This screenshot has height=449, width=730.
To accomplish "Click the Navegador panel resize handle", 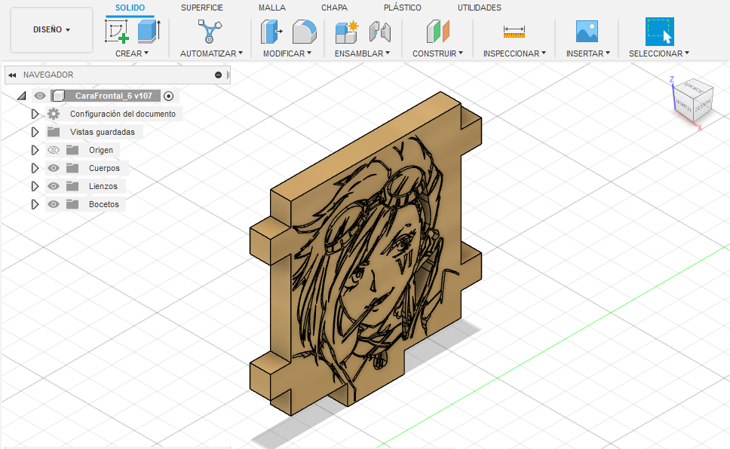I will (x=228, y=75).
